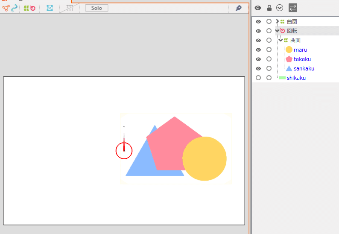Click the pink pentagon thumbnail beside takaku
This screenshot has width=339, height=234.
[289, 59]
